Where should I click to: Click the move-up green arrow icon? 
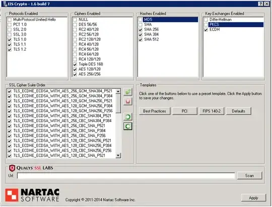128,117
